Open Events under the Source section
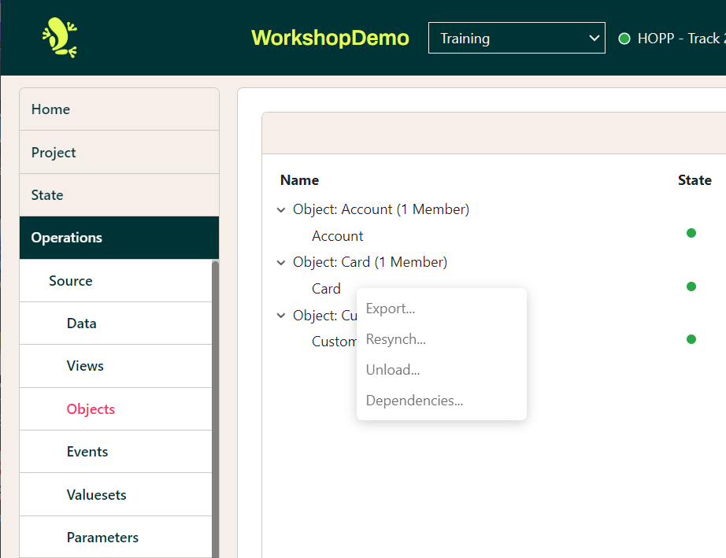This screenshot has width=726, height=558. 87,452
